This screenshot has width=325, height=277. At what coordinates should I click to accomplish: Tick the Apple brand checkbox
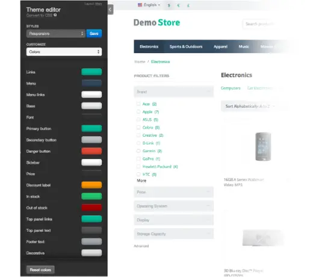coord(138,111)
